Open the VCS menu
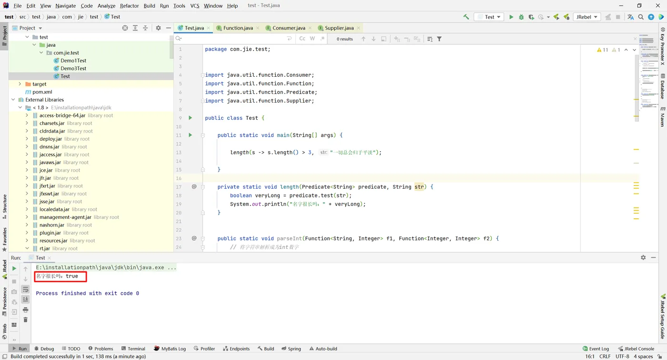Image resolution: width=667 pixels, height=360 pixels. pyautogui.click(x=195, y=6)
